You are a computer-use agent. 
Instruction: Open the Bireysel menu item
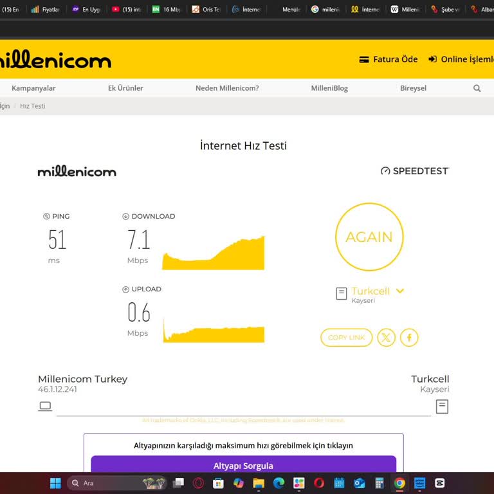point(413,88)
